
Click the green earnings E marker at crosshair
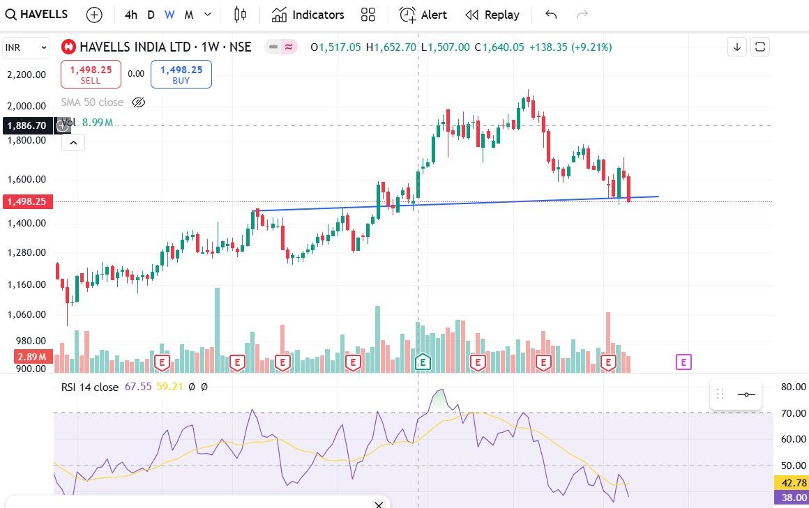pyautogui.click(x=423, y=362)
